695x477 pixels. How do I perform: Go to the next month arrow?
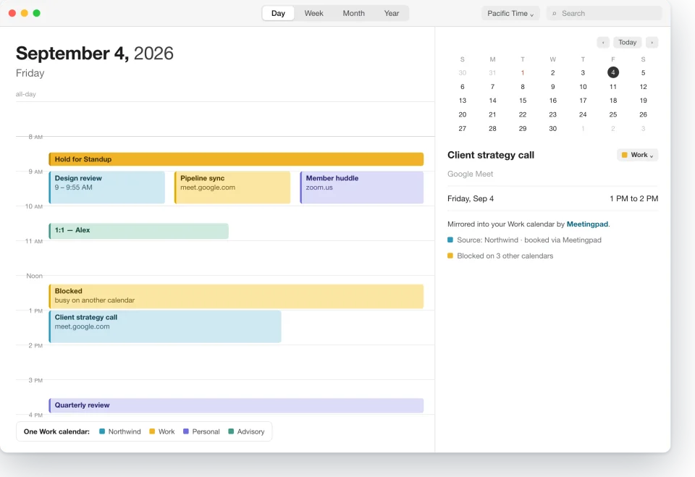pos(652,43)
